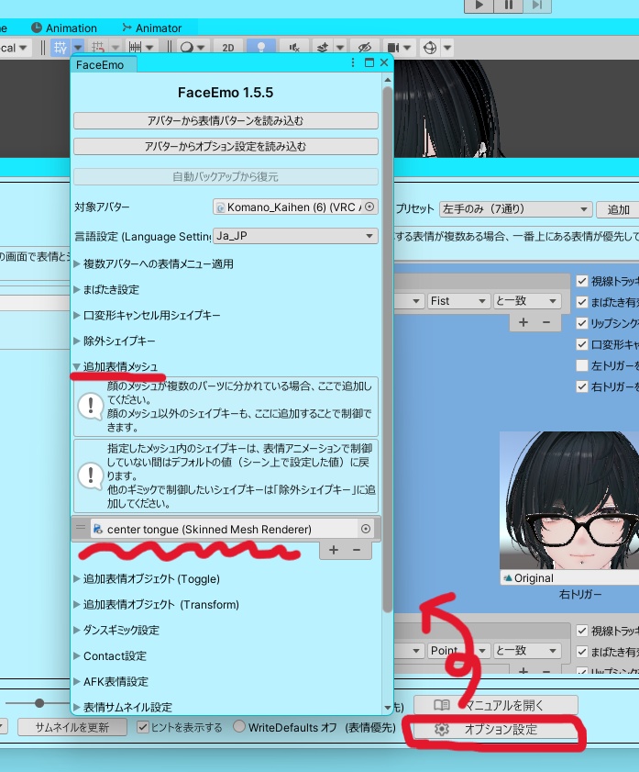The image size is (639, 772).
Task: Open object picker for center tongue mesh
Action: click(x=366, y=529)
